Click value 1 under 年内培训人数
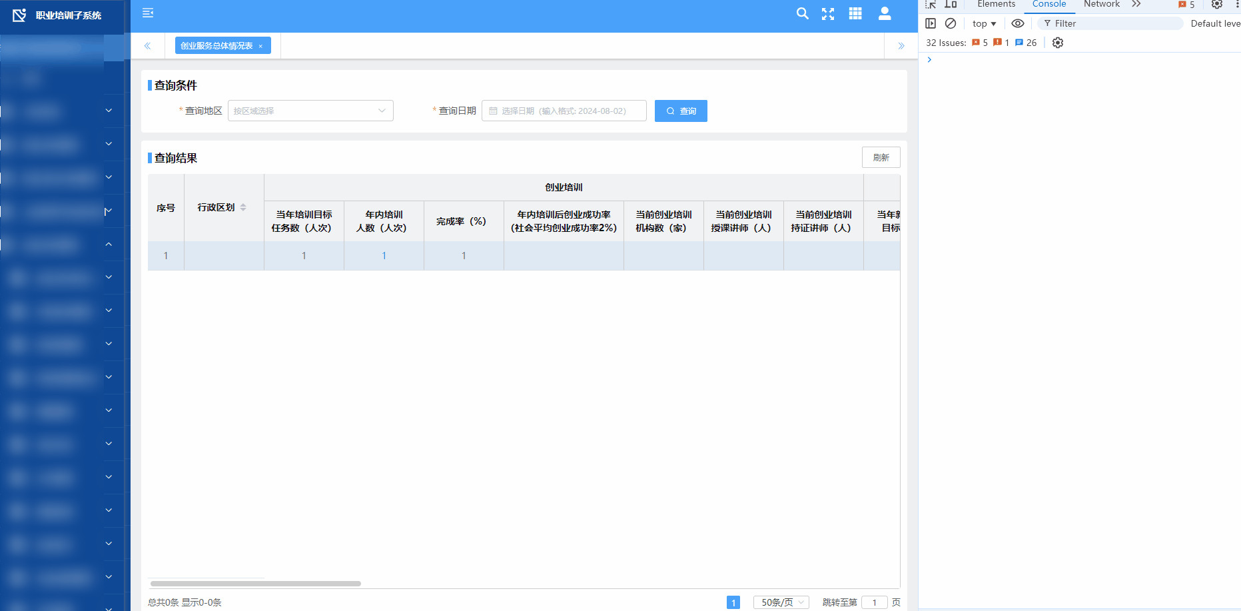Viewport: 1241px width, 611px height. point(384,256)
